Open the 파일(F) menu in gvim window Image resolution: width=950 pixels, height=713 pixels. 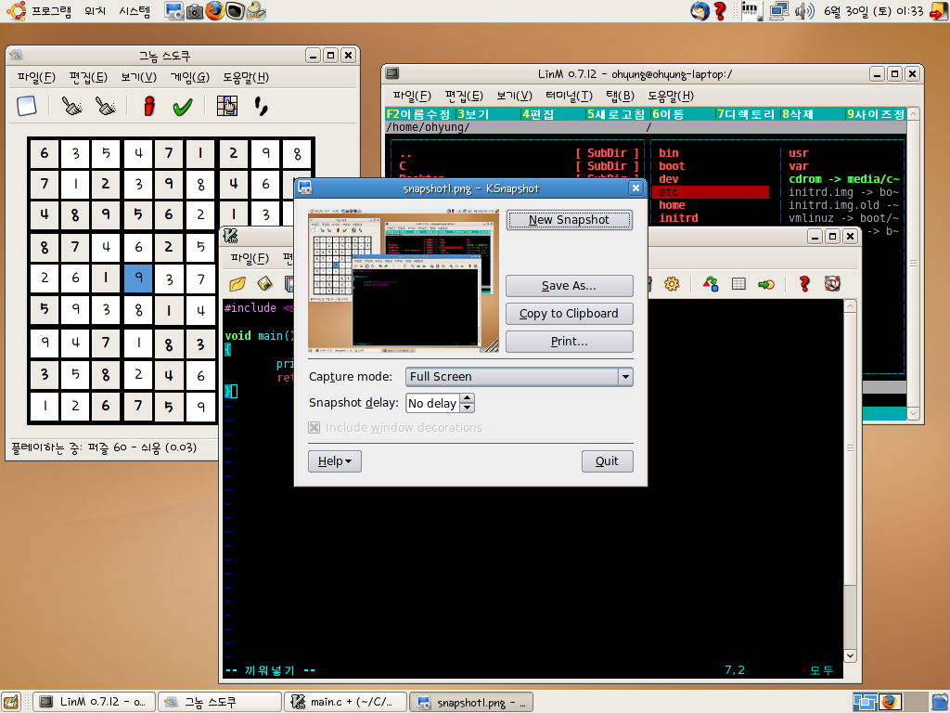pos(250,258)
